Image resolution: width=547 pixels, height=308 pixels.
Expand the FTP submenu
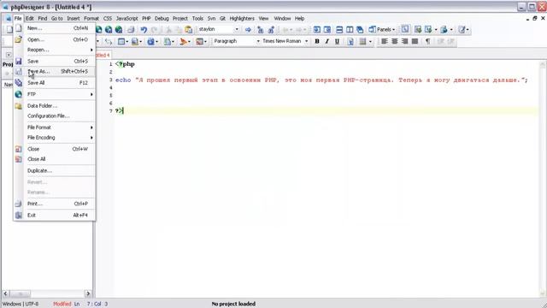coord(55,94)
